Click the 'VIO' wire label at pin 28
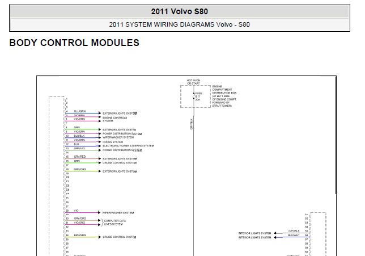This screenshot has height=256, width=365. pyautogui.click(x=76, y=211)
